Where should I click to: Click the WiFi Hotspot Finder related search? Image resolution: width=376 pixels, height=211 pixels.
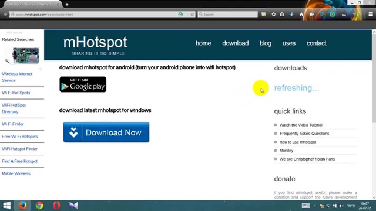point(20,149)
